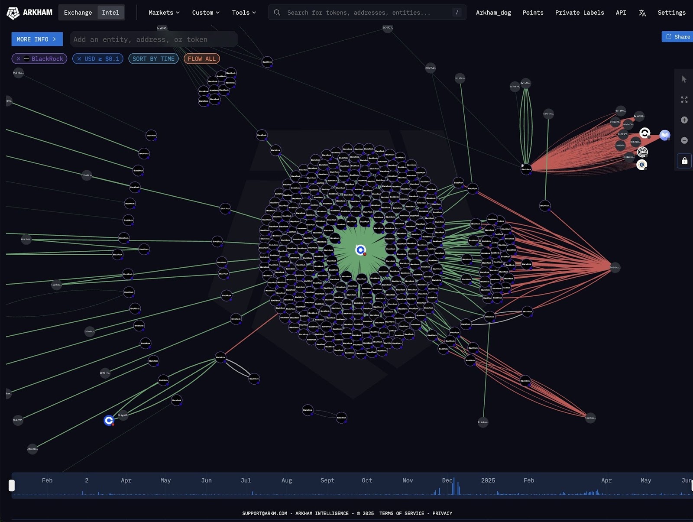The image size is (693, 522).
Task: Go to the API page
Action: [x=621, y=13]
